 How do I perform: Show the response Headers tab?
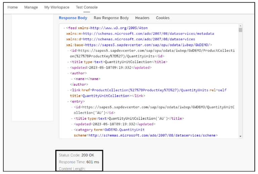pos(142,18)
